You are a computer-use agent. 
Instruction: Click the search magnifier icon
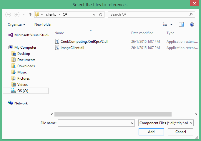[x=191, y=14]
